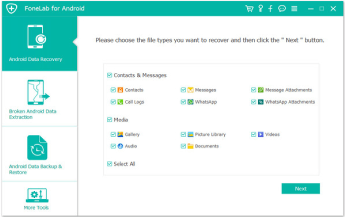Screen dimensions: 345x217
Task: Click the WhatsApp Attachments icon
Action: 260,101
